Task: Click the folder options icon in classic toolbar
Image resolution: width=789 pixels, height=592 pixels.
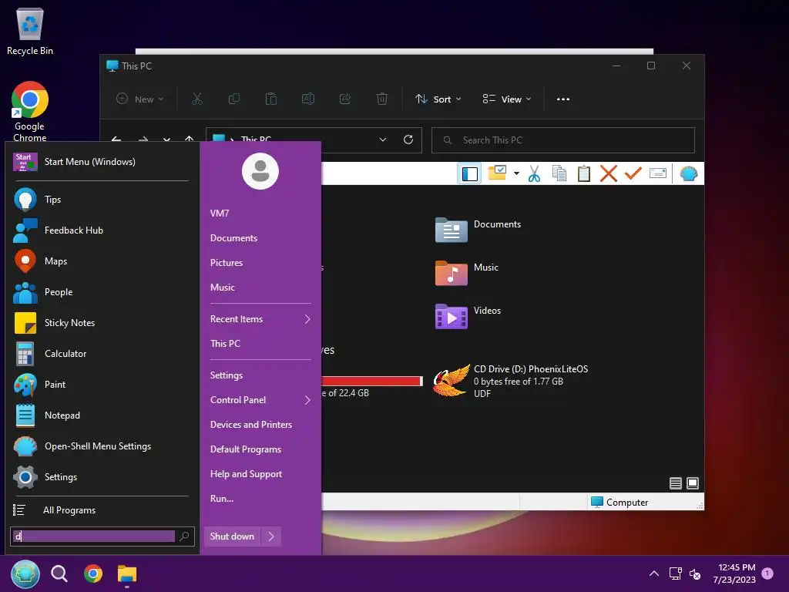Action: click(497, 173)
